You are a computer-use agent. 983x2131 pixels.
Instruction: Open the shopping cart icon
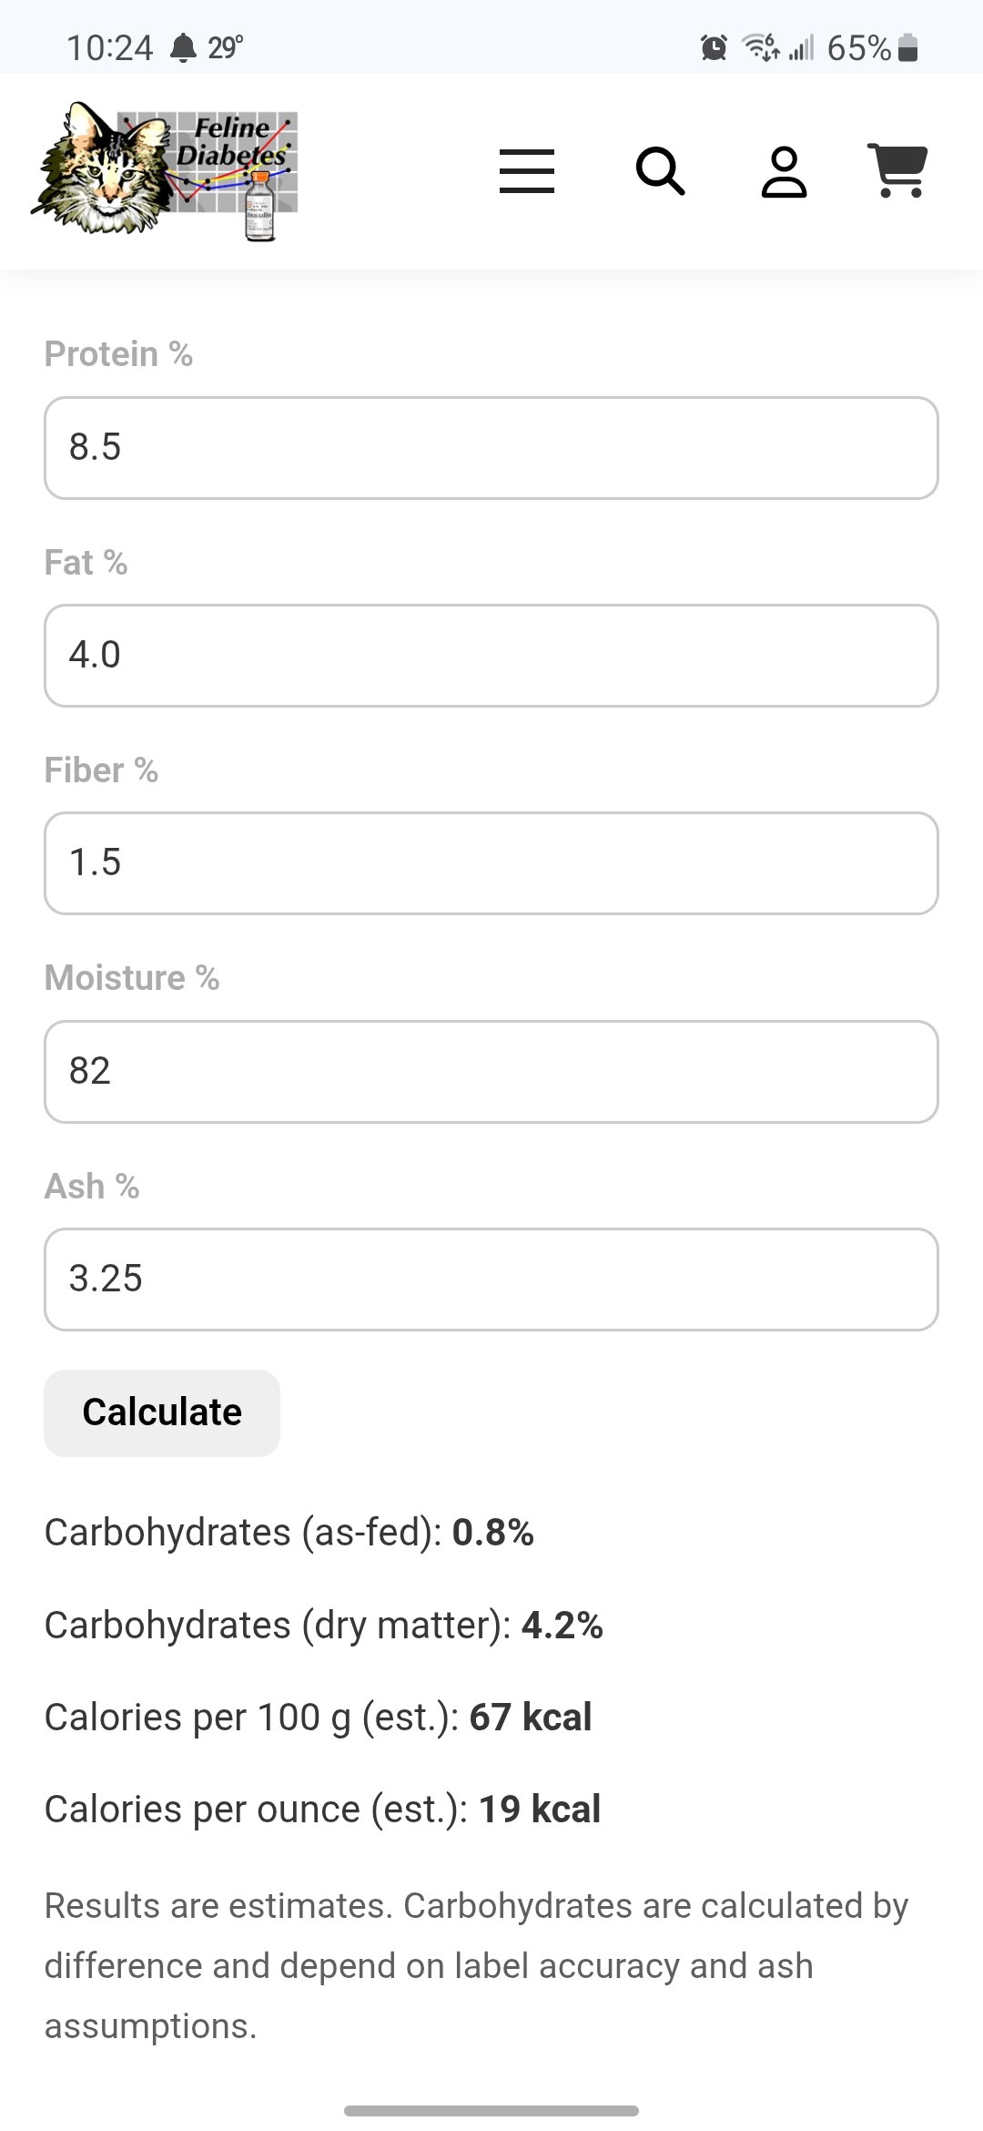898,170
